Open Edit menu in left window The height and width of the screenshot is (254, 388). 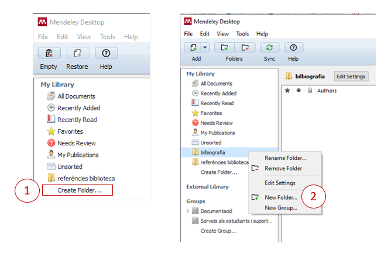63,37
